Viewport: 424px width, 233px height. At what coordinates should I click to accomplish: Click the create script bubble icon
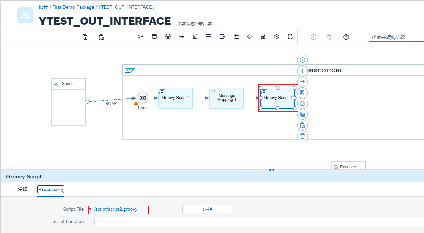302,93
